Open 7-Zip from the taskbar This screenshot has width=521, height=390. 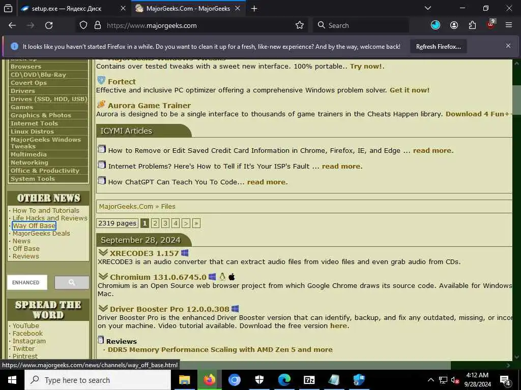click(x=309, y=380)
